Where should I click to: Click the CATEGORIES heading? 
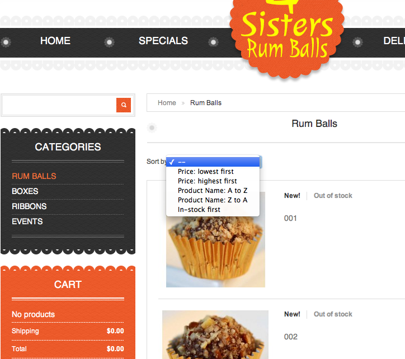coord(68,147)
